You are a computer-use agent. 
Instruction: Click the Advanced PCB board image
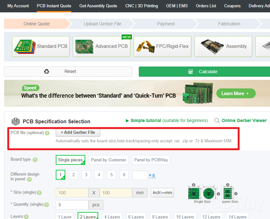coord(85,47)
